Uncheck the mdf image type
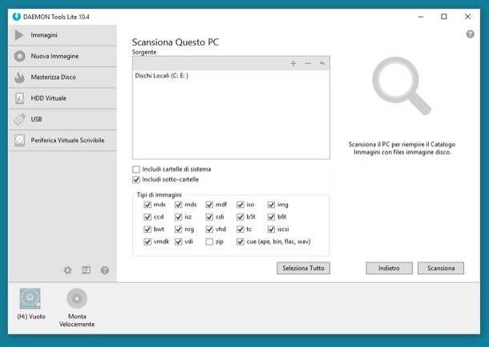Screen dimensions: 489x347 [209, 205]
